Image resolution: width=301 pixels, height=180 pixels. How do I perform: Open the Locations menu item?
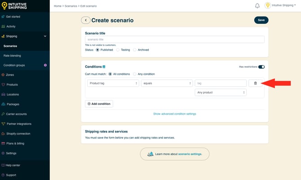tap(13, 94)
